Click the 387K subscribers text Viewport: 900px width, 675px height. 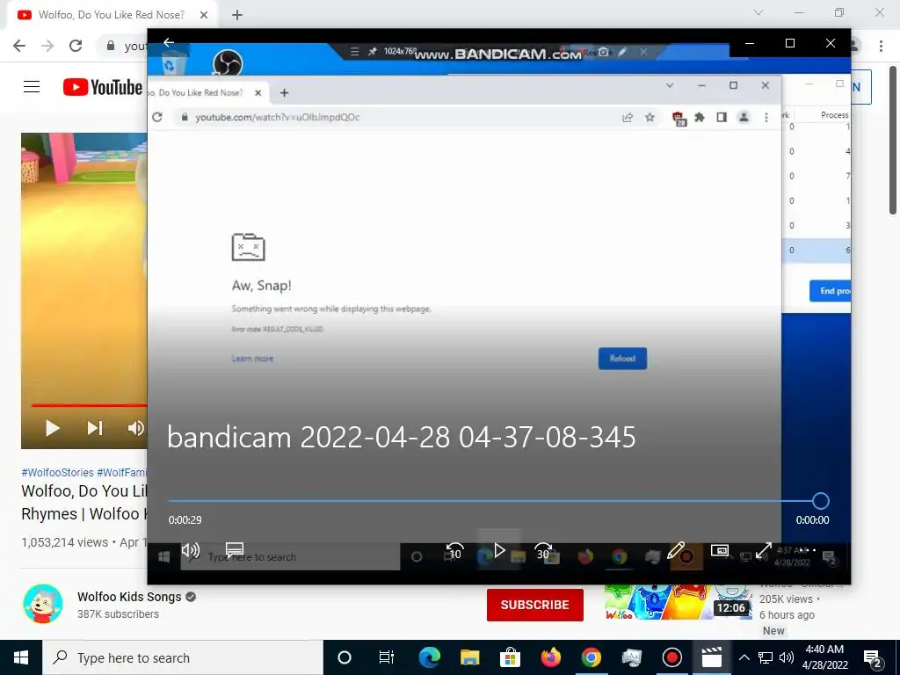[x=119, y=614]
